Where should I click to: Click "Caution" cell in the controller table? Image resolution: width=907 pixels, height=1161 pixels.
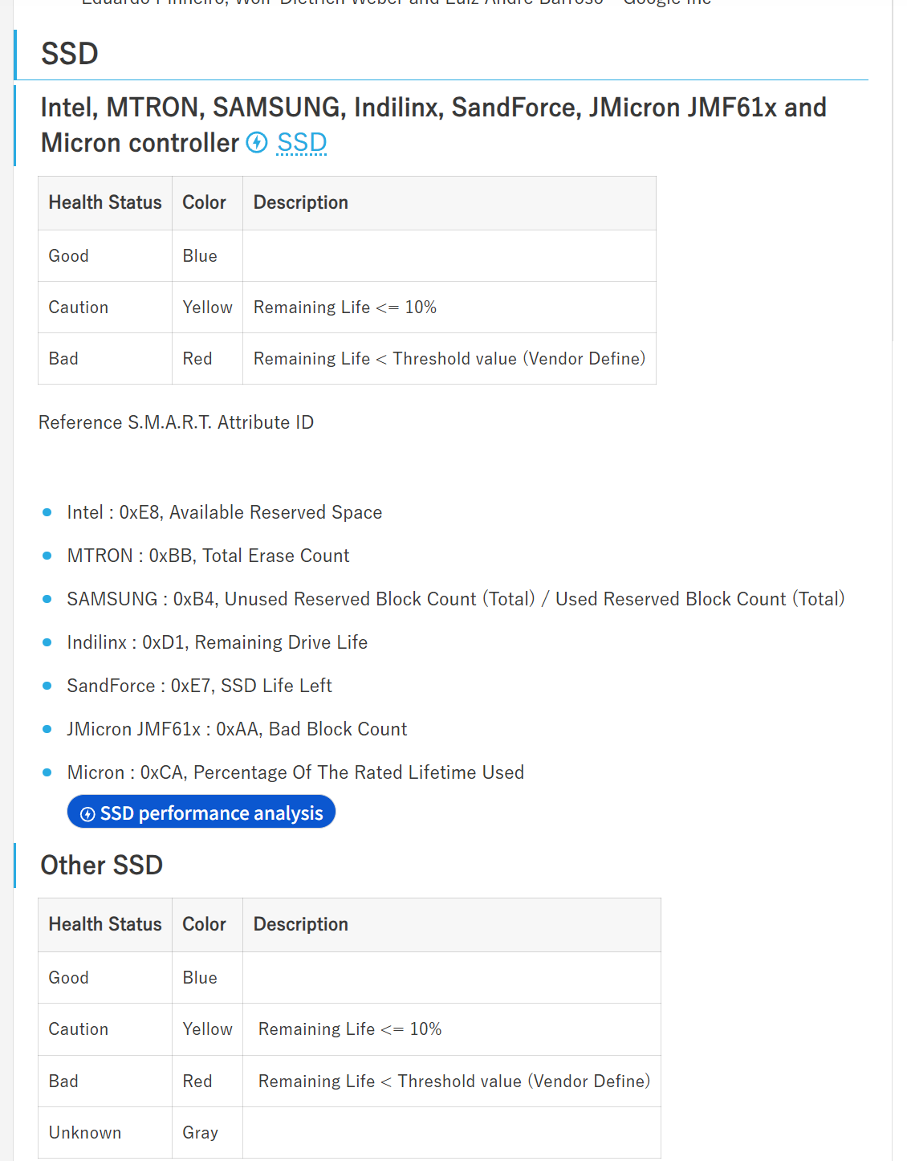pos(105,308)
